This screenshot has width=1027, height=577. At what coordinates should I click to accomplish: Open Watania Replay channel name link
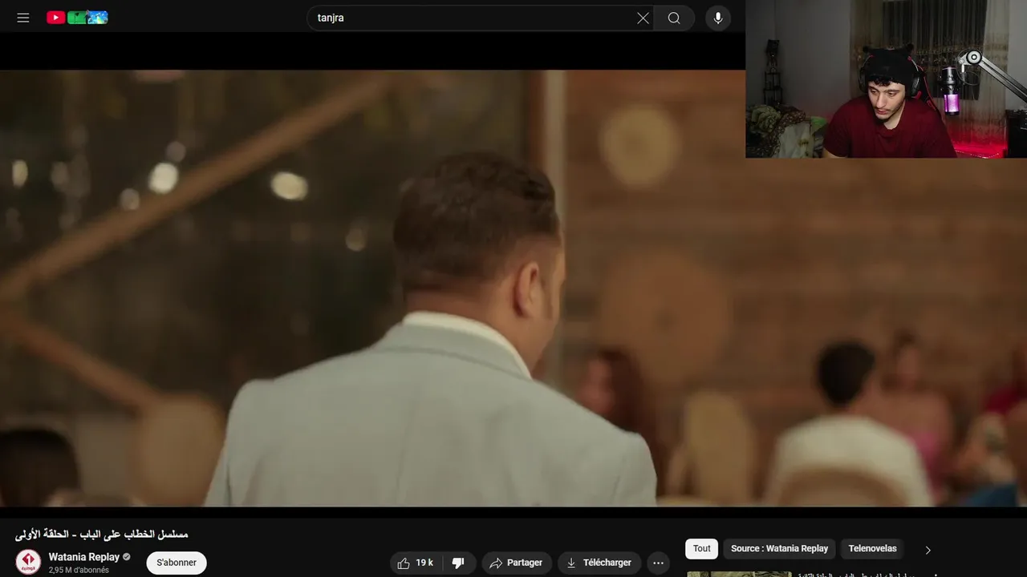click(83, 557)
